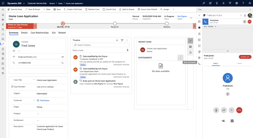Click the Entitlements More Commands ellipsis

pyautogui.click(x=181, y=57)
